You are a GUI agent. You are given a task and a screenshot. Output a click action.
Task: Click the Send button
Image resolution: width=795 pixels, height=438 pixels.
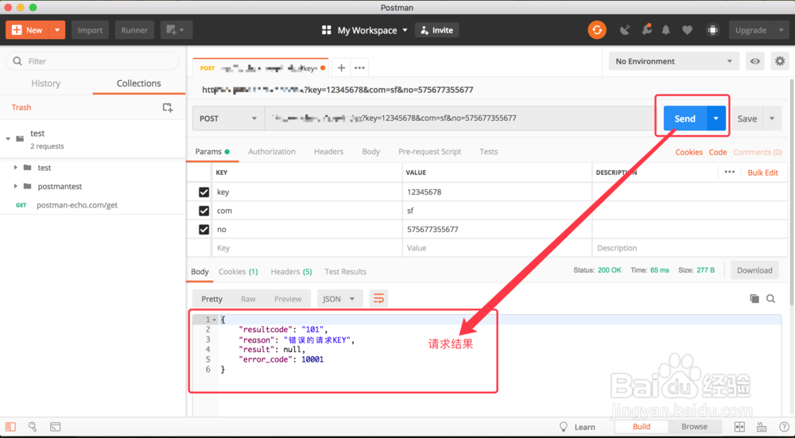click(x=685, y=118)
